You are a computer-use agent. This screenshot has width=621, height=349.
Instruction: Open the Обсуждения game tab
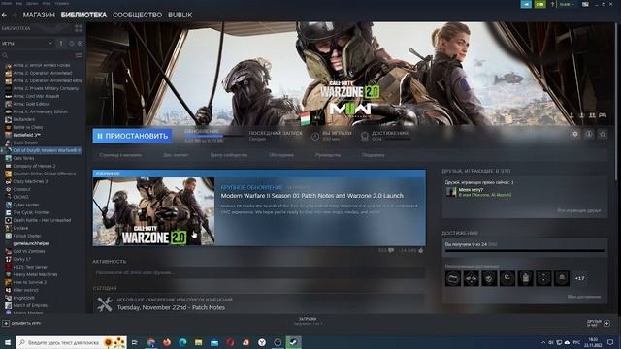click(x=281, y=155)
